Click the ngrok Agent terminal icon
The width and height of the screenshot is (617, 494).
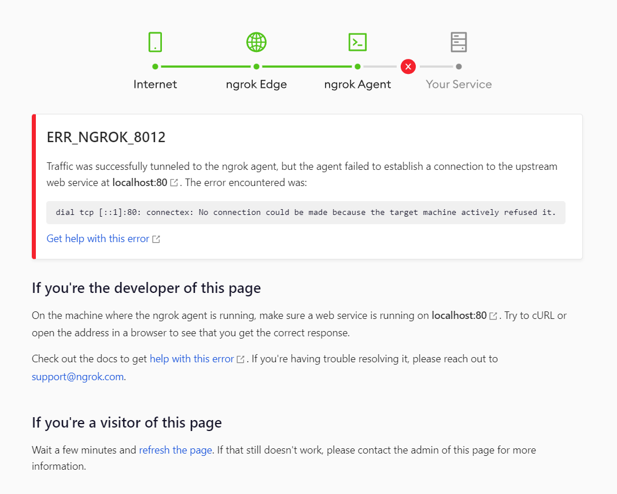coord(357,42)
